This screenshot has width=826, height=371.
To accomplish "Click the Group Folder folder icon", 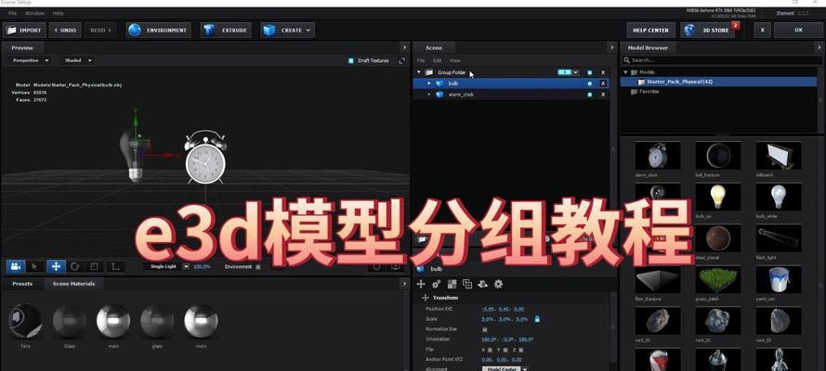I will pos(429,72).
